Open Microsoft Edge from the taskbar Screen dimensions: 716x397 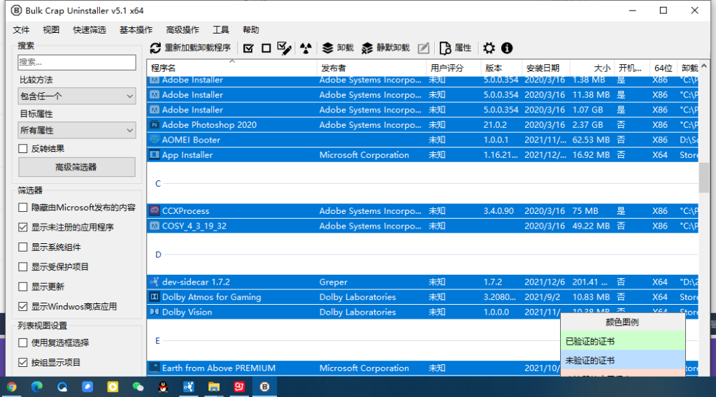point(37,387)
